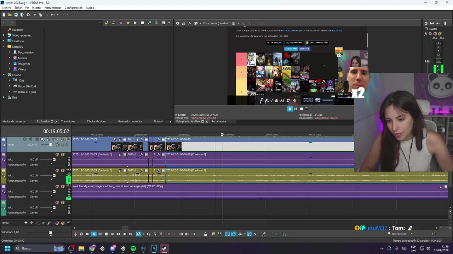This screenshot has height=254, width=453.
Task: Click the highlighted Play button in the timeline transport
Action: coord(94,234)
